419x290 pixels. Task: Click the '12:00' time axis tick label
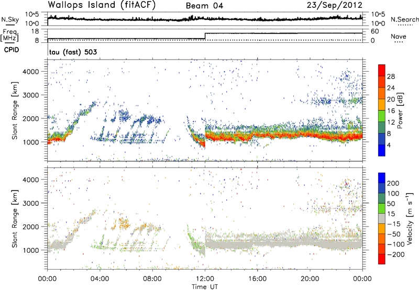[x=205, y=279]
